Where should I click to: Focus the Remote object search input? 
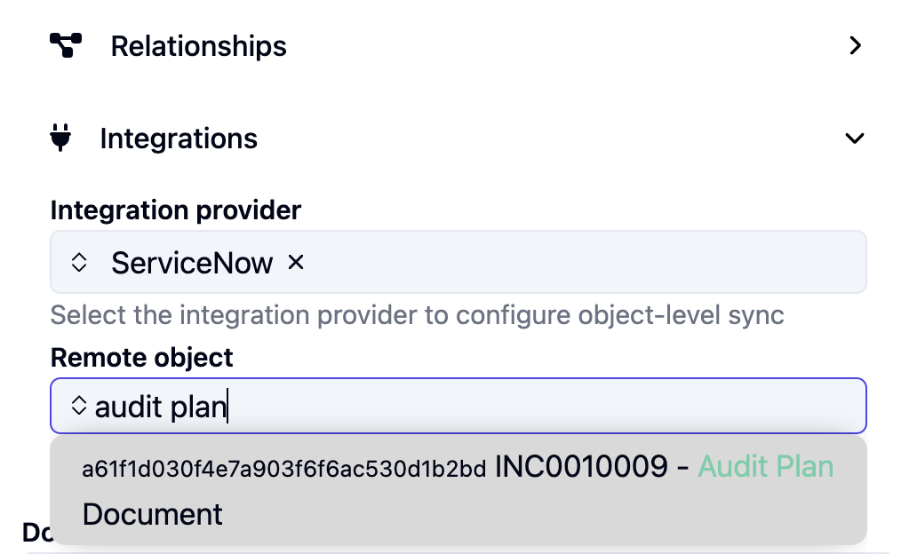(x=458, y=406)
